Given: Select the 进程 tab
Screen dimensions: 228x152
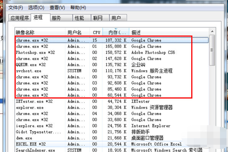Looking at the screenshot, I should coord(40,17).
